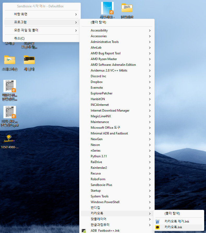This screenshot has height=233, width=206.
Task: Expand the chevron beside 모든 파일 및 폴더
Action: click(76, 30)
